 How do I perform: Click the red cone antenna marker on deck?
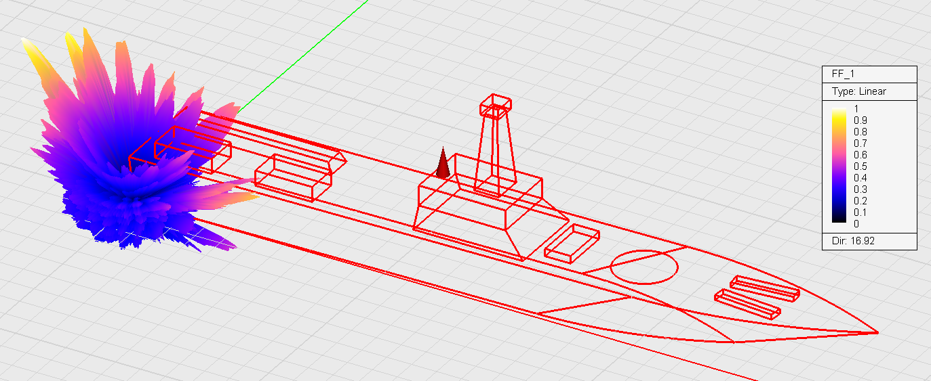442,164
